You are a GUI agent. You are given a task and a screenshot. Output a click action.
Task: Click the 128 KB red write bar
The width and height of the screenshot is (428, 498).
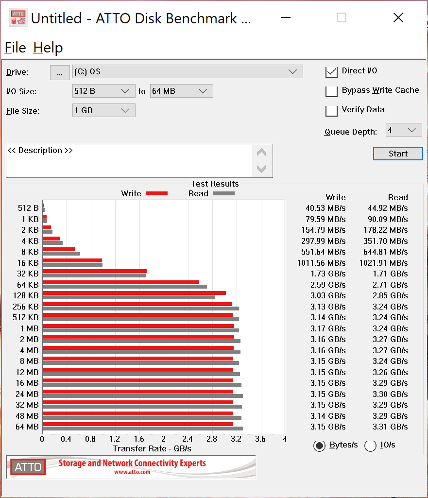[x=134, y=293]
